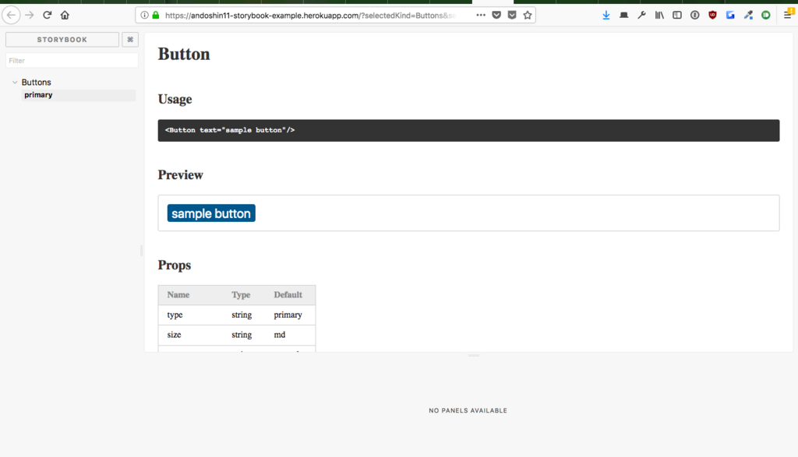The width and height of the screenshot is (798, 457).
Task: Select the Buttons story group
Action: point(36,83)
